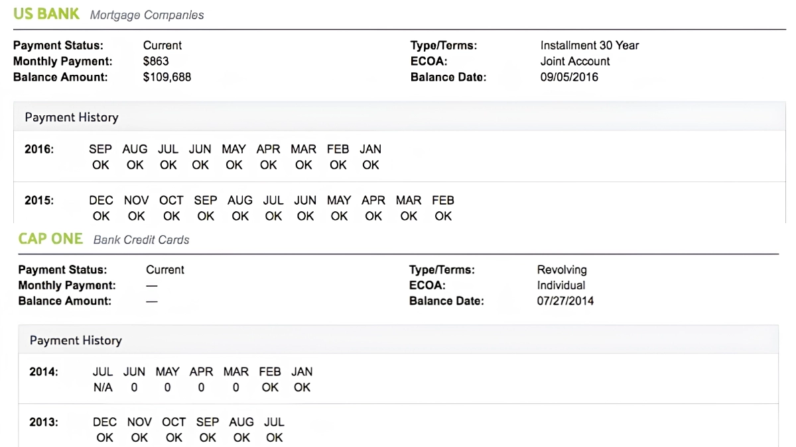Select the 2016 payment history row label
Image resolution: width=796 pixels, height=447 pixels.
pyautogui.click(x=39, y=150)
